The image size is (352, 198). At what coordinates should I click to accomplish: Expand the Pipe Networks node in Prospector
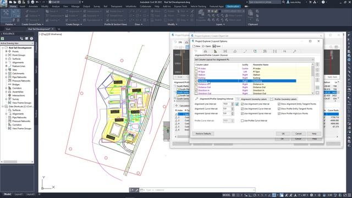tap(6, 77)
